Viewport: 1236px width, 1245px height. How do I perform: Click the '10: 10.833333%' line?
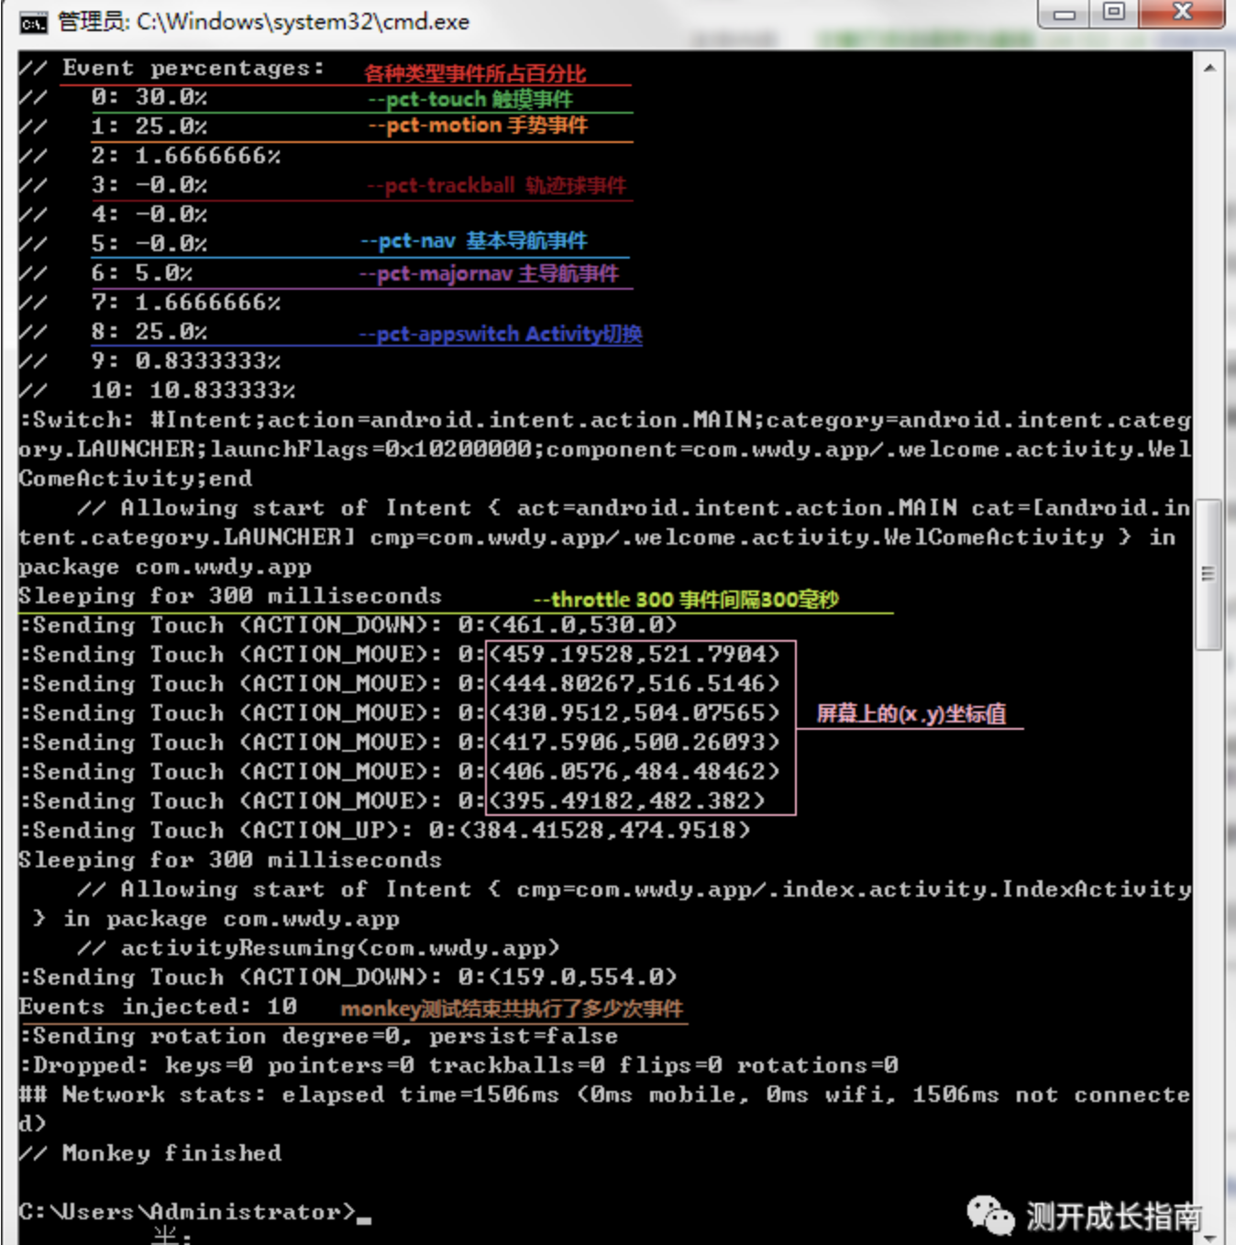coord(158,391)
